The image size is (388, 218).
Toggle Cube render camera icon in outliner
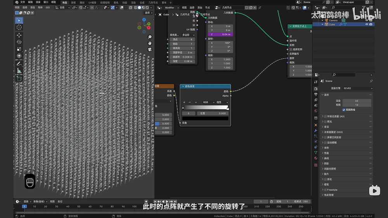(371, 24)
